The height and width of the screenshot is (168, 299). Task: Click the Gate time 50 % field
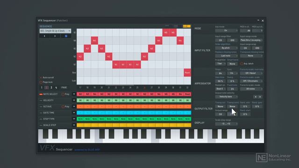221,81
